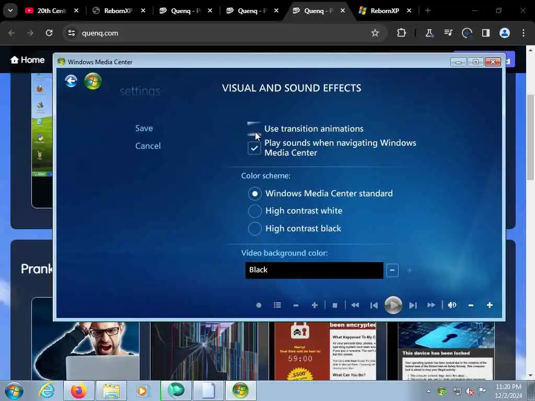Click the Action Center flag in tray
535x401 pixels.
482,391
